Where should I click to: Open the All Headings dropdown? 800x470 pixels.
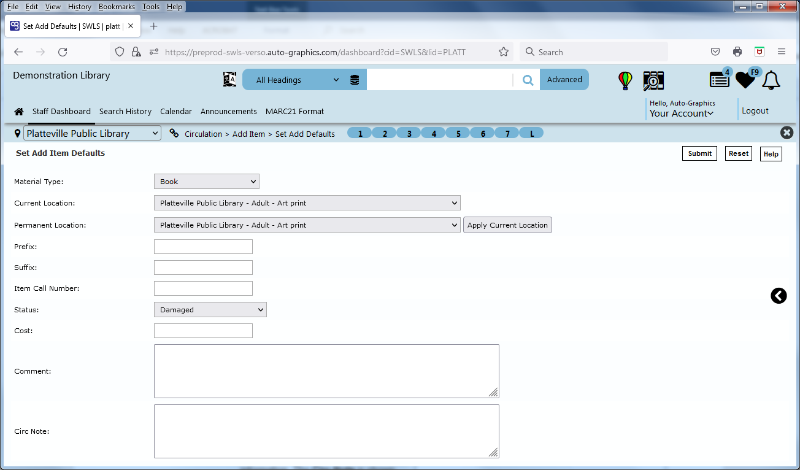coord(298,80)
